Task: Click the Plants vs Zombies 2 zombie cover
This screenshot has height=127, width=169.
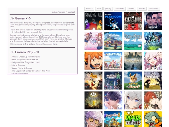Action: pos(153,119)
